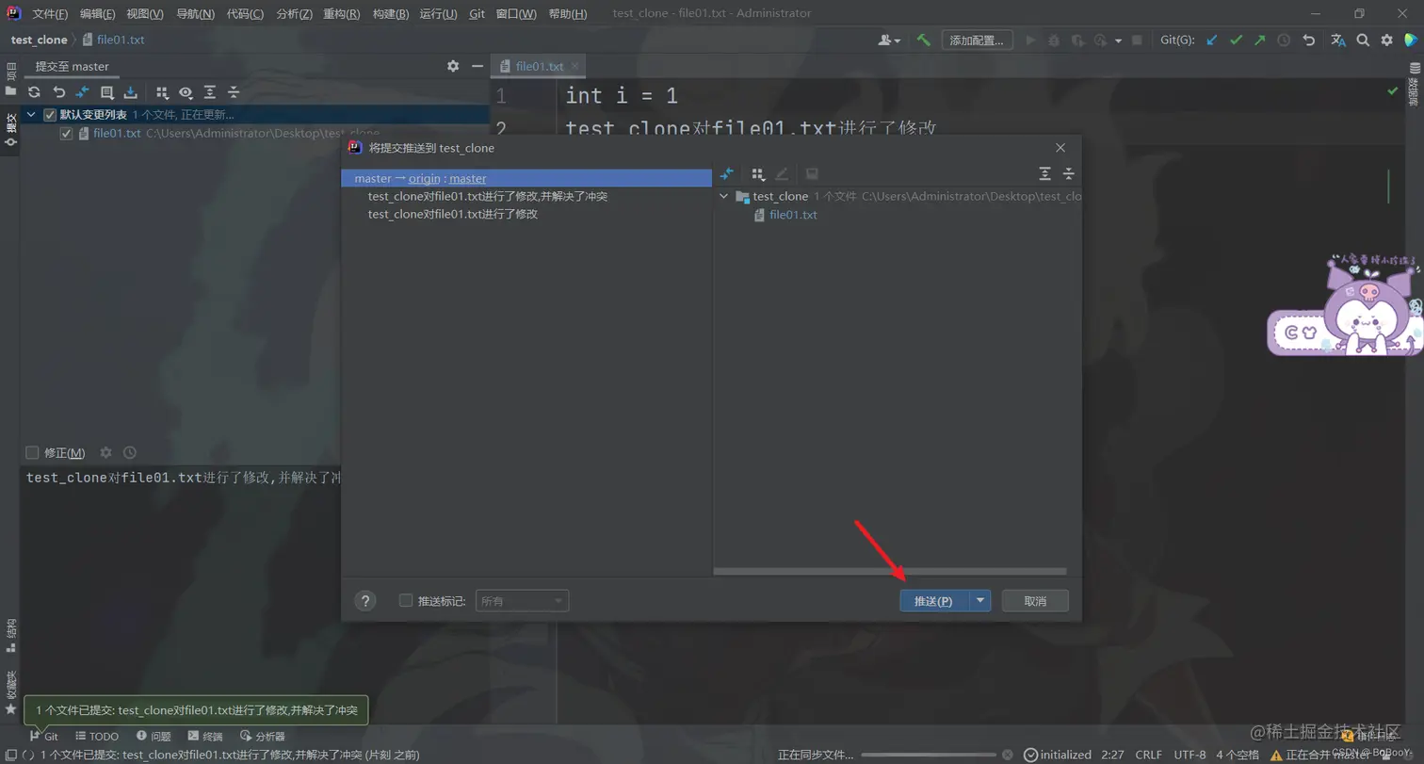
Task: Click the show diff icon in the commit toolbar
Action: pyautogui.click(x=83, y=92)
